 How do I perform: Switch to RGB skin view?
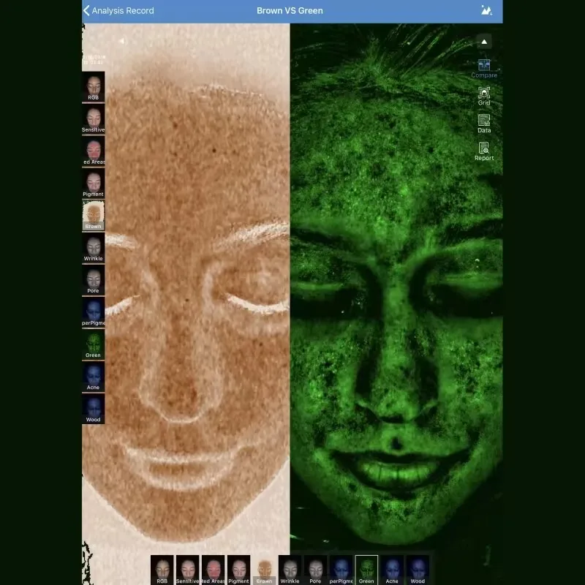coord(93,86)
